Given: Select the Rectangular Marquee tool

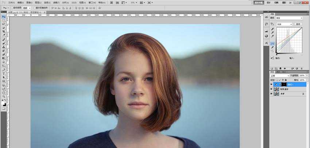Looking at the screenshot, I should 4,20.
